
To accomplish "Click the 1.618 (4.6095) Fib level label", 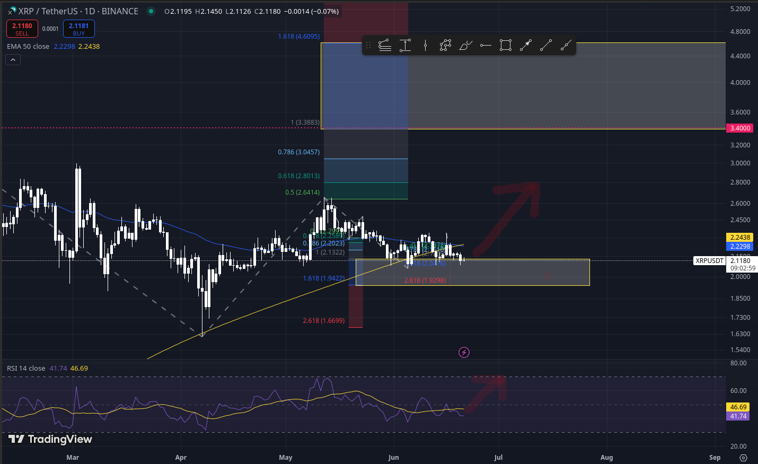I will click(x=299, y=36).
